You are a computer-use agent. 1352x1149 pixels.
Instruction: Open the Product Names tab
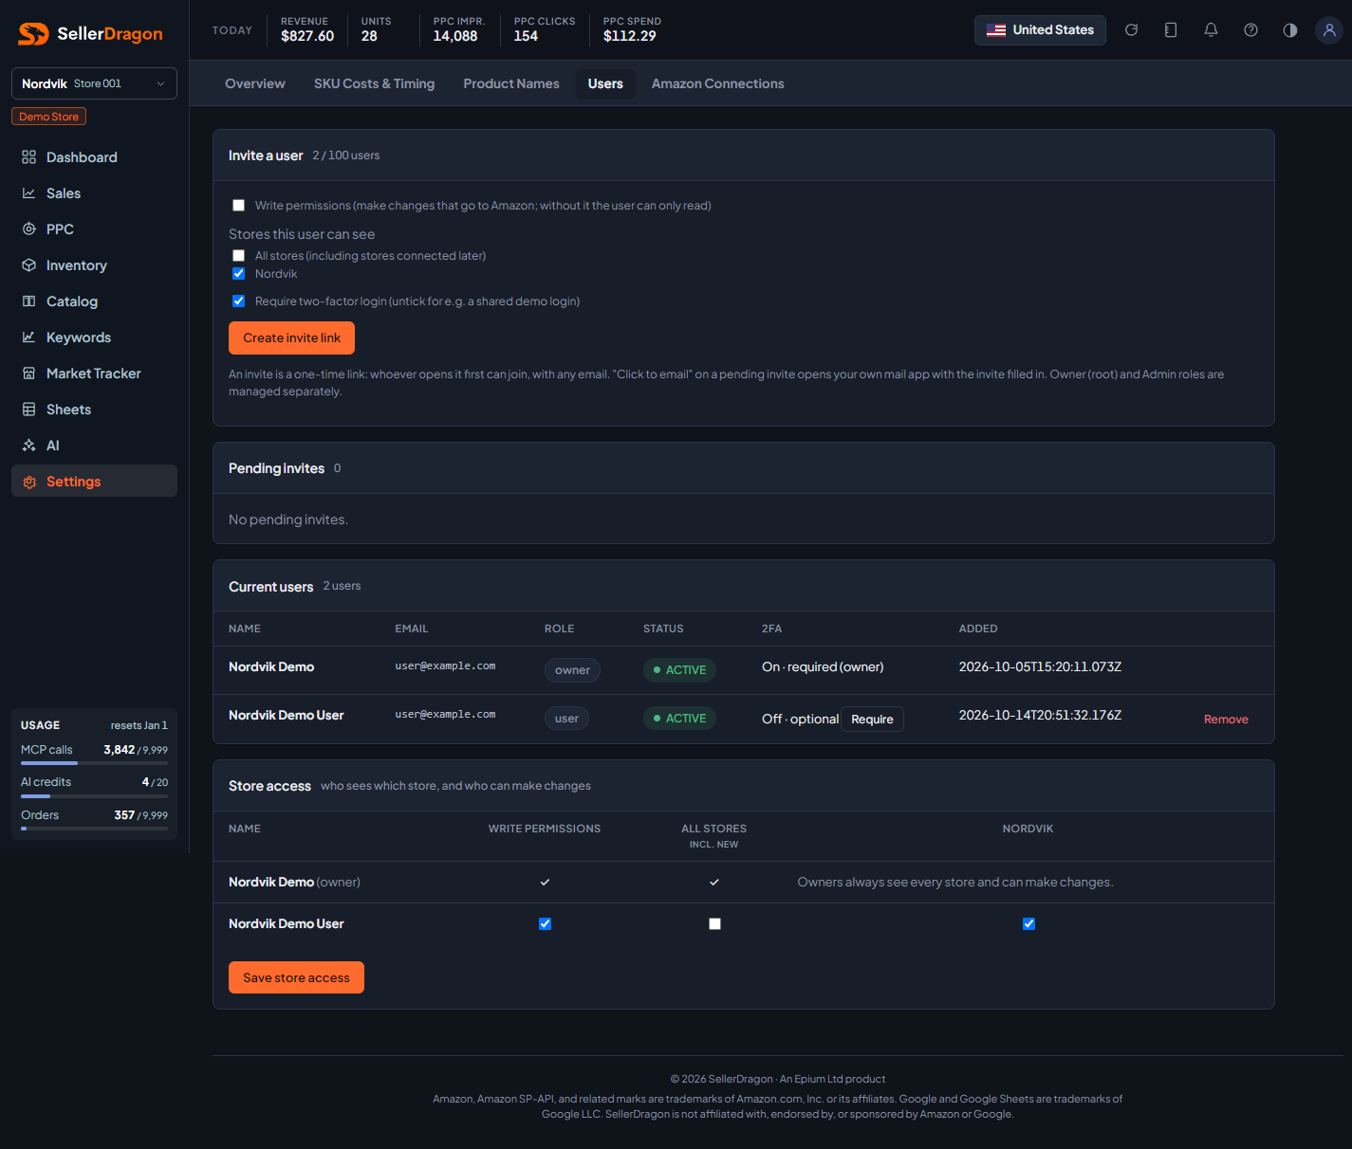pyautogui.click(x=511, y=83)
